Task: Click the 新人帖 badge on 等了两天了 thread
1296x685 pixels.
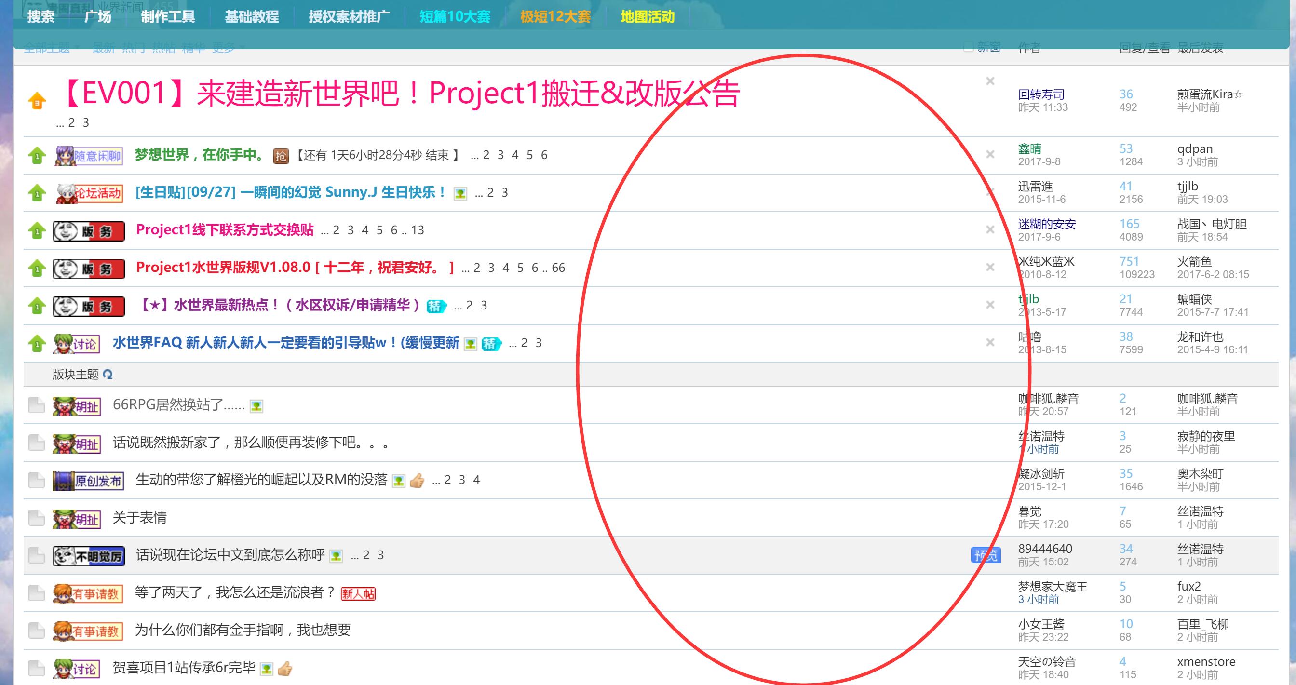Action: pyautogui.click(x=358, y=594)
